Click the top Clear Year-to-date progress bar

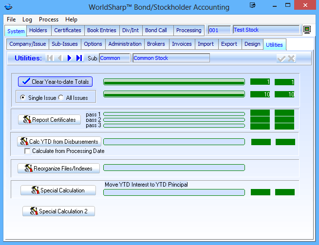(174, 82)
